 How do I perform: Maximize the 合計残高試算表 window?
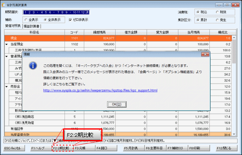227,5
